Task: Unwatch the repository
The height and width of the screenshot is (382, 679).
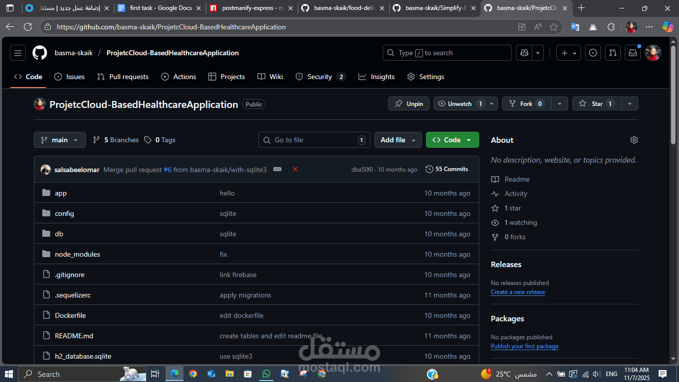Action: coord(460,103)
